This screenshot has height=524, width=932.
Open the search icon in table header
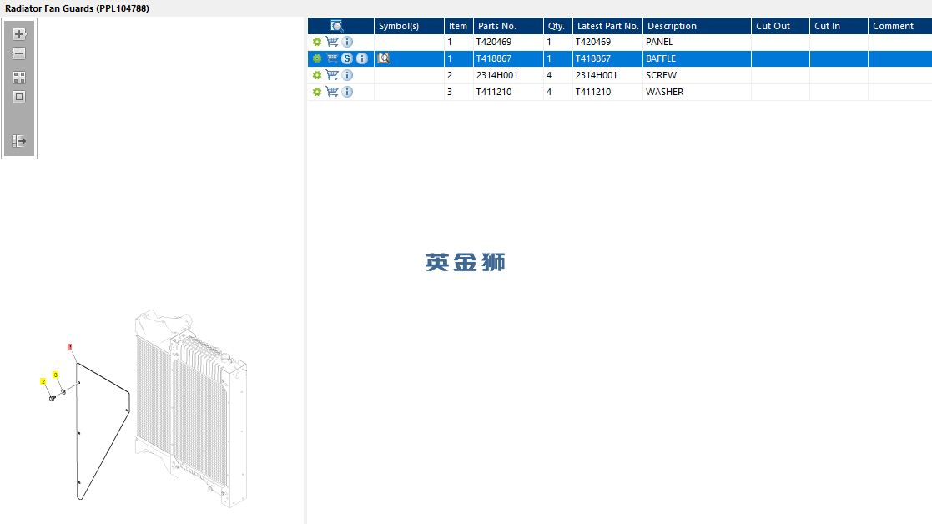pos(336,26)
